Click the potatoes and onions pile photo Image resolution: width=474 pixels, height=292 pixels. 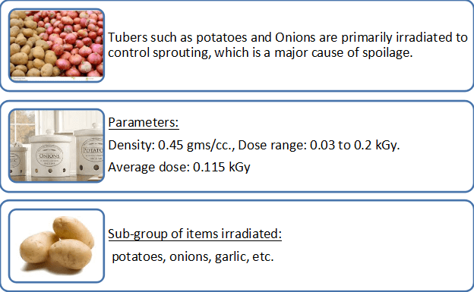click(x=56, y=46)
